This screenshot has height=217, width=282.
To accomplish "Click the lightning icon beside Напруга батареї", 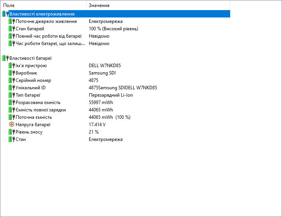I will pos(11,125).
